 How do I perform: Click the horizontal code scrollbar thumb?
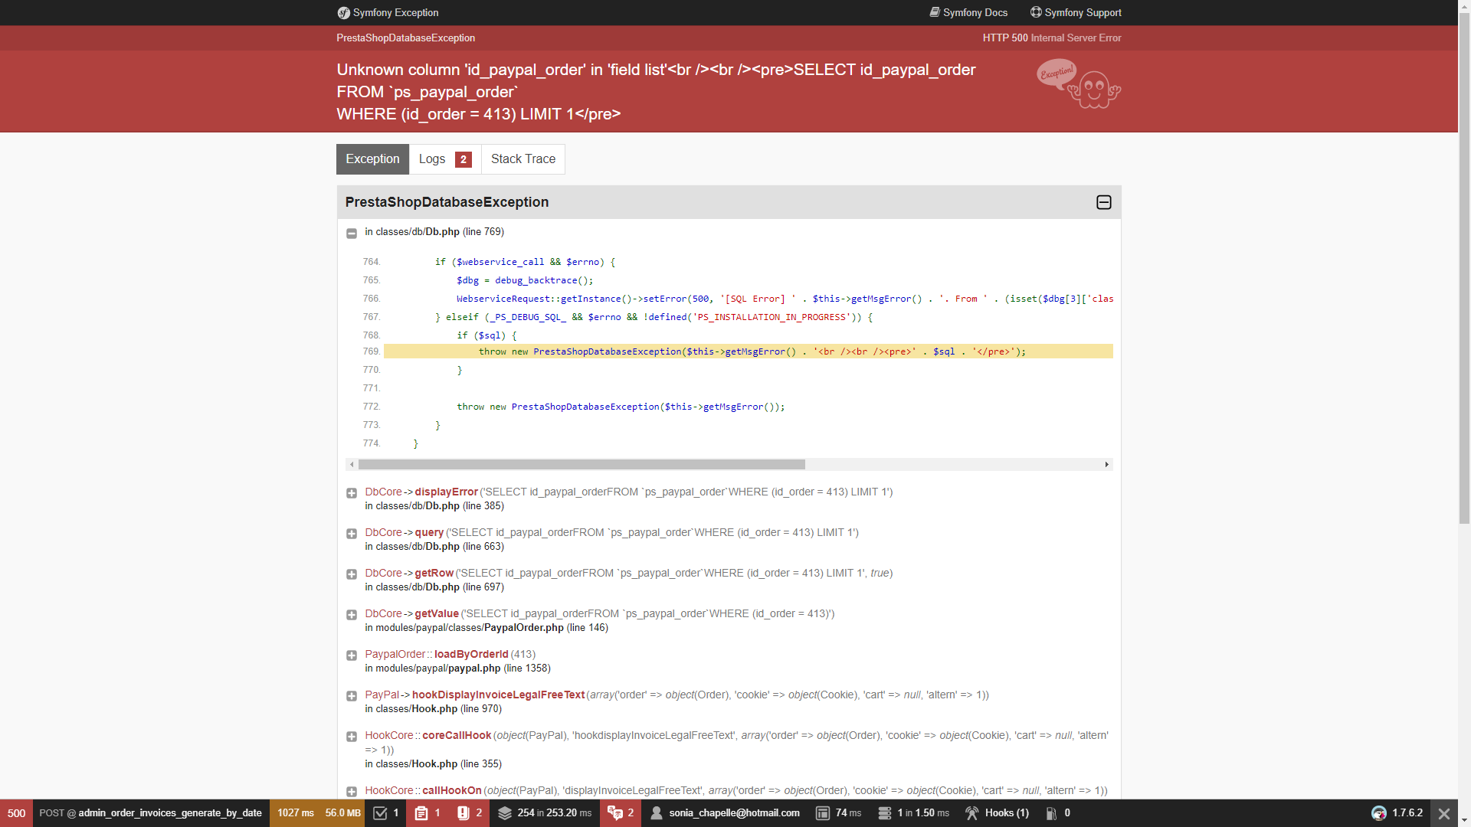pos(581,465)
